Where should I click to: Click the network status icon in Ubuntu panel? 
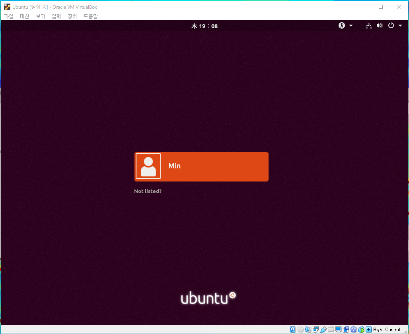pyautogui.click(x=368, y=25)
